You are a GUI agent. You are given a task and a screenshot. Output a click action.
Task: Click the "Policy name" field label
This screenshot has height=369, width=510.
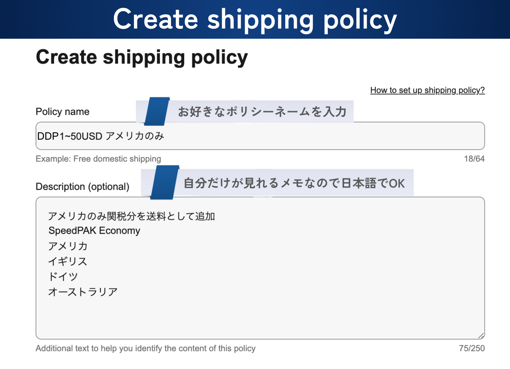click(x=63, y=112)
